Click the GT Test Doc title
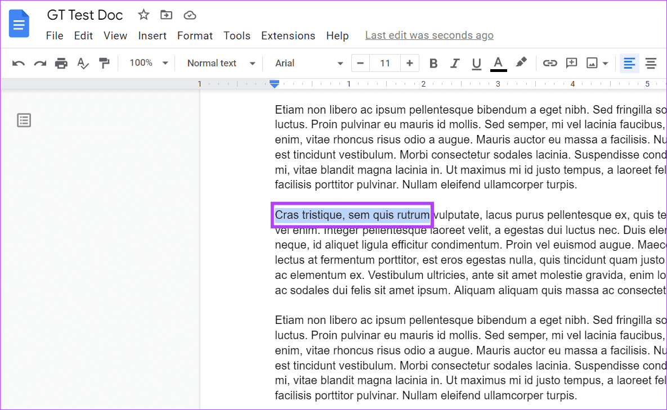Viewport: 667px width, 410px height. coord(84,15)
